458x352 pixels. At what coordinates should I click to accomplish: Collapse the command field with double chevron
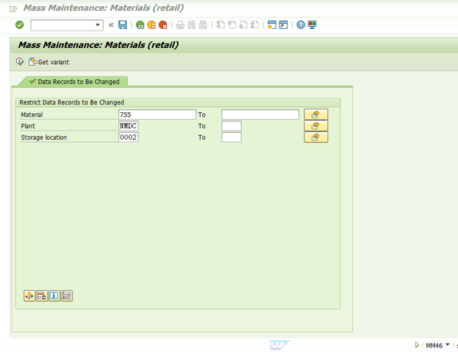point(111,25)
